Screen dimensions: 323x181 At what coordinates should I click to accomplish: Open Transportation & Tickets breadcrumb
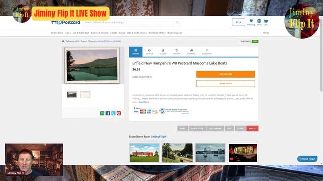pyautogui.click(x=101, y=41)
